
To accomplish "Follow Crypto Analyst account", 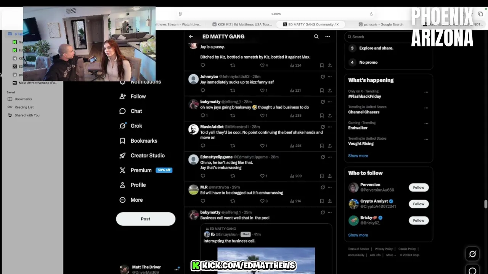I will pos(419,204).
